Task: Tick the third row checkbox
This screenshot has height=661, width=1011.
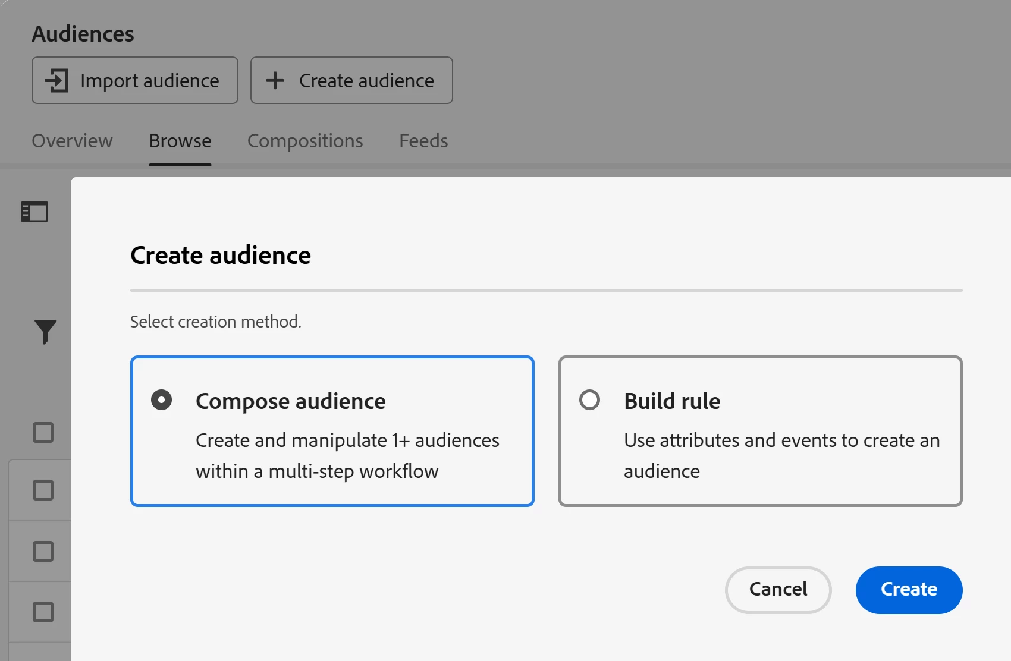Action: pyautogui.click(x=43, y=551)
